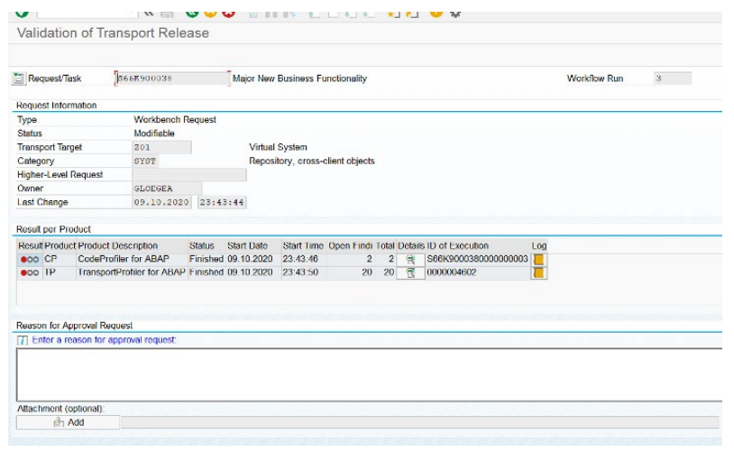The height and width of the screenshot is (461, 734).
Task: Click red status light in TP row
Action: click(x=23, y=273)
